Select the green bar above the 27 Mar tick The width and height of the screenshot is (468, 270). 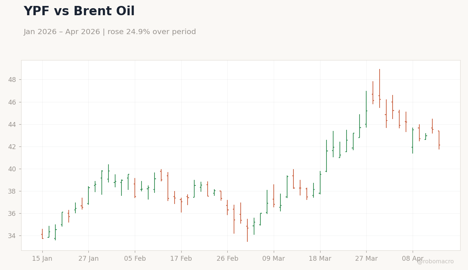tap(366, 109)
